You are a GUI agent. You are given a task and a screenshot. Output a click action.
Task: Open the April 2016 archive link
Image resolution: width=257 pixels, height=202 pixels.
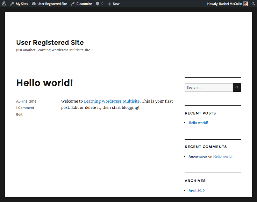pyautogui.click(x=197, y=190)
